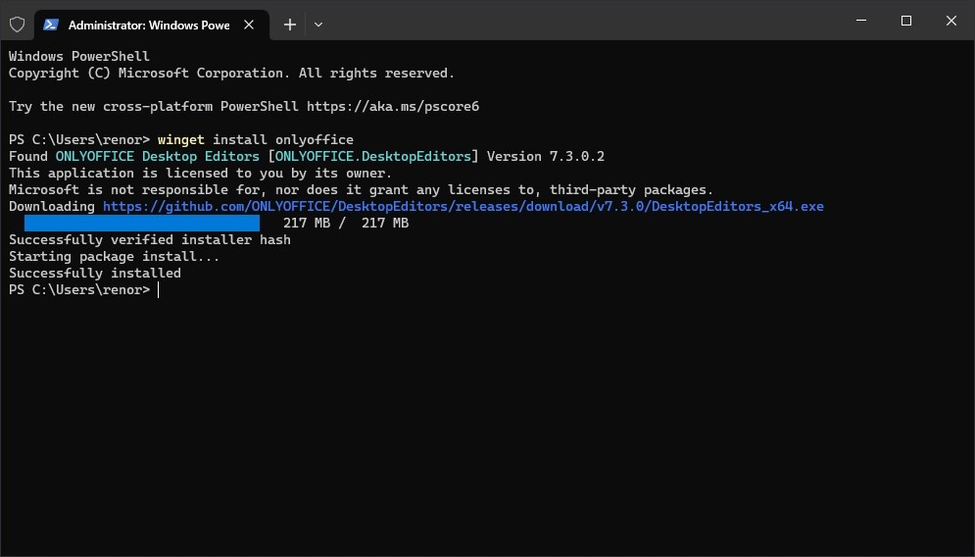Click the blue download progress bar
Image resolution: width=975 pixels, height=557 pixels.
coord(142,223)
